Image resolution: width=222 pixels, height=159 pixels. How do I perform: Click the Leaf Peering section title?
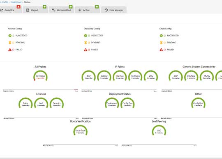[x=159, y=121]
